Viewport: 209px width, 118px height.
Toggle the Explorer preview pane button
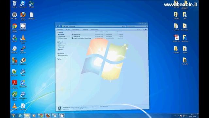[143, 29]
